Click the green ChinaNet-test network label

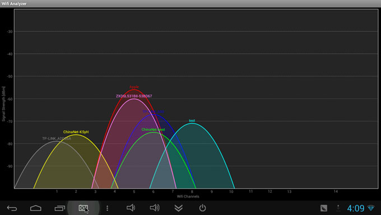pyautogui.click(x=153, y=130)
